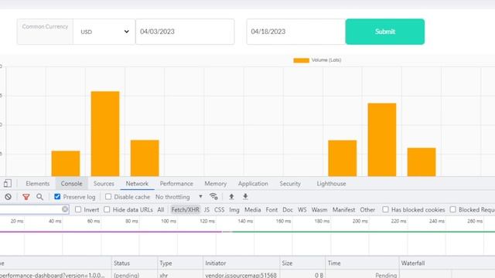Sort requests by Waterfall column
The image size is (495, 278).
point(447,263)
